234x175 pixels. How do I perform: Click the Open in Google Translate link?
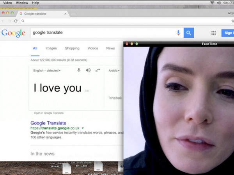pos(49,113)
